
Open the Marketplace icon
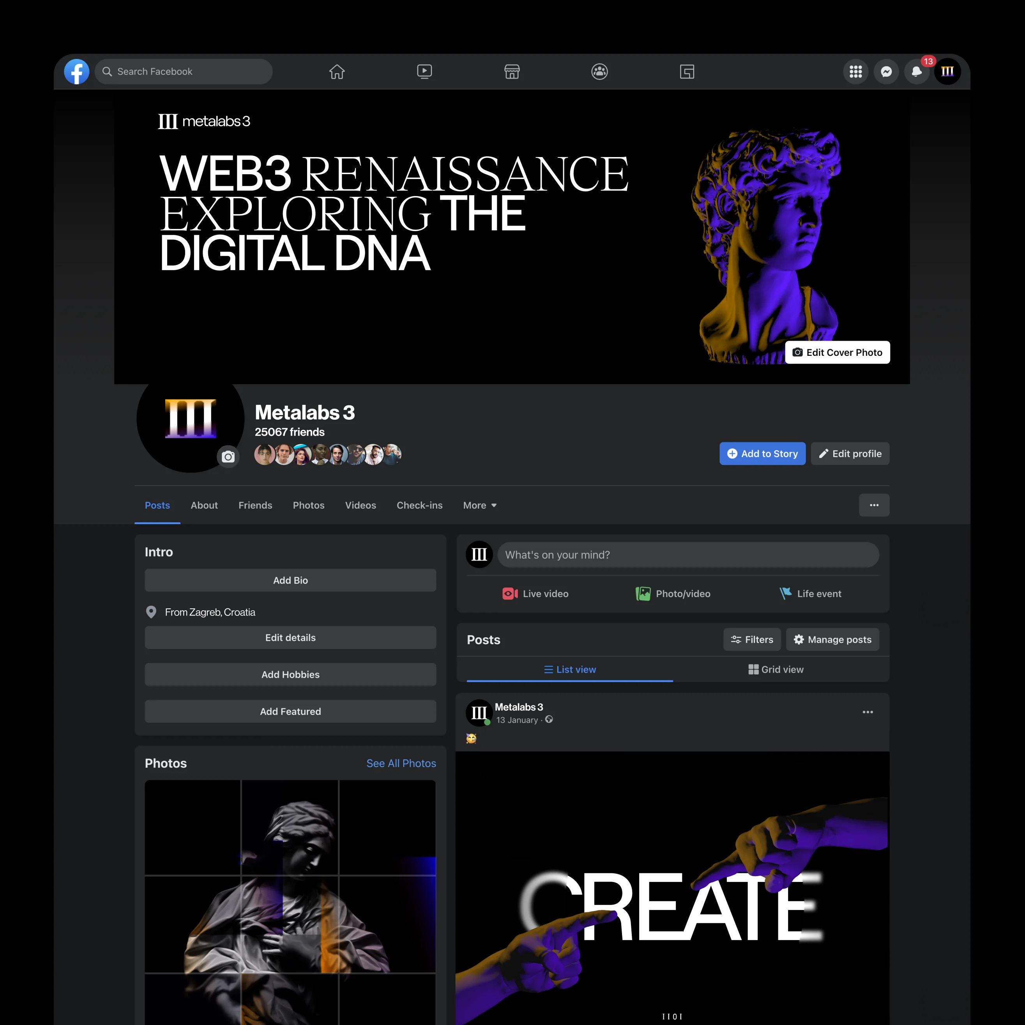(x=512, y=72)
